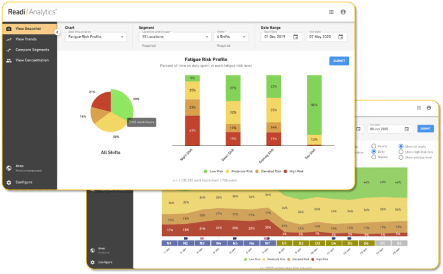This screenshot has height=274, width=443.
Task: Open the Start Date calendar icon
Action: (295, 37)
